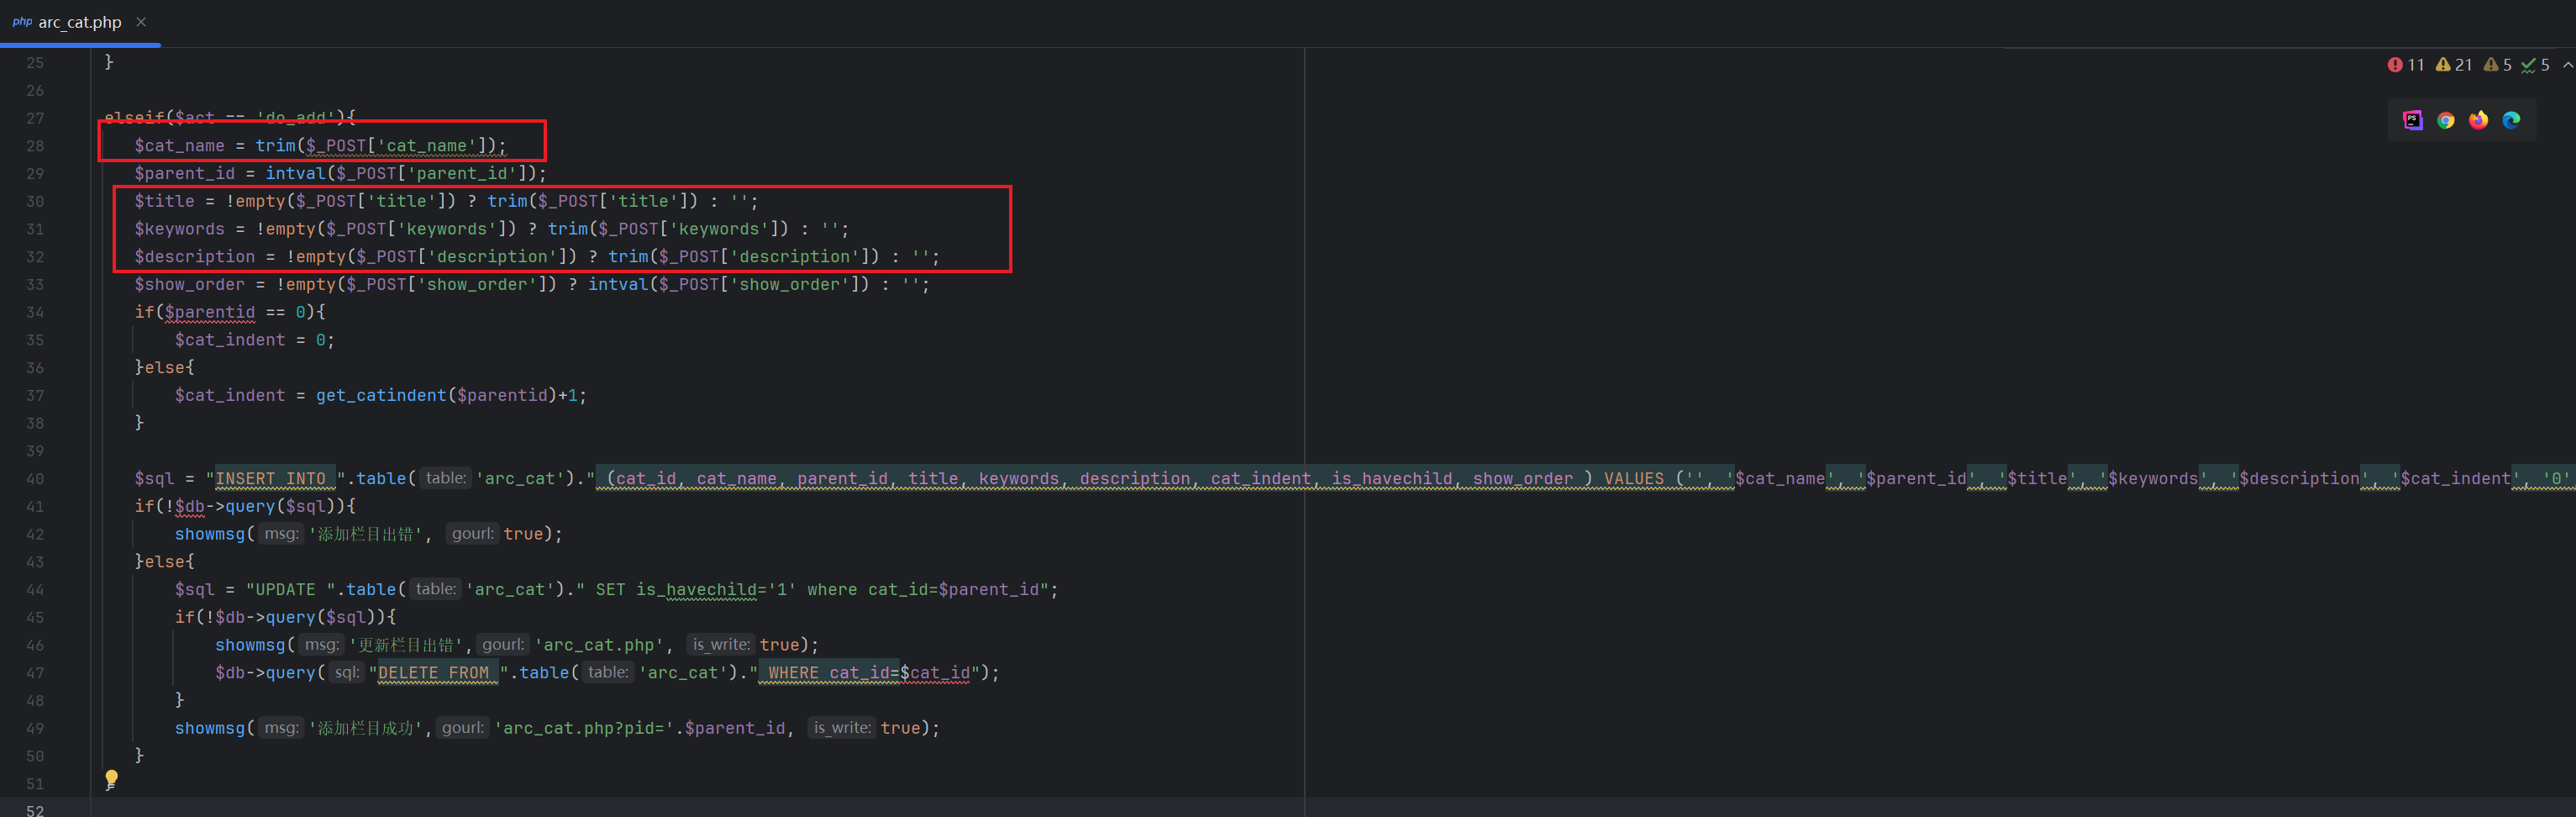This screenshot has width=2576, height=817.
Task: Click the $description variable on line 32
Action: (195, 257)
